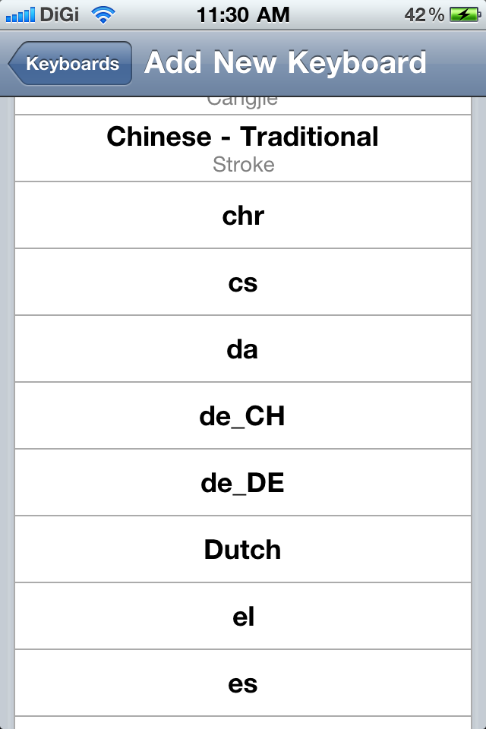
Task: Select Chinese - Traditional Stroke keyboard
Action: [243, 148]
